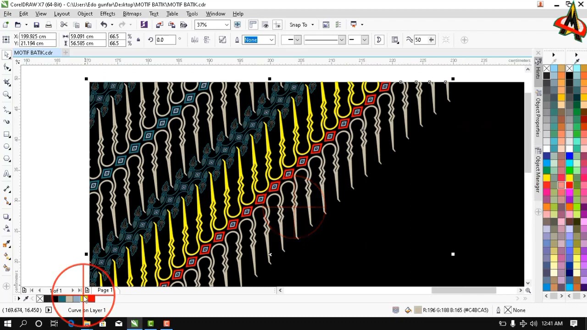Toggle the lock ratio padlock

pyautogui.click(x=138, y=40)
